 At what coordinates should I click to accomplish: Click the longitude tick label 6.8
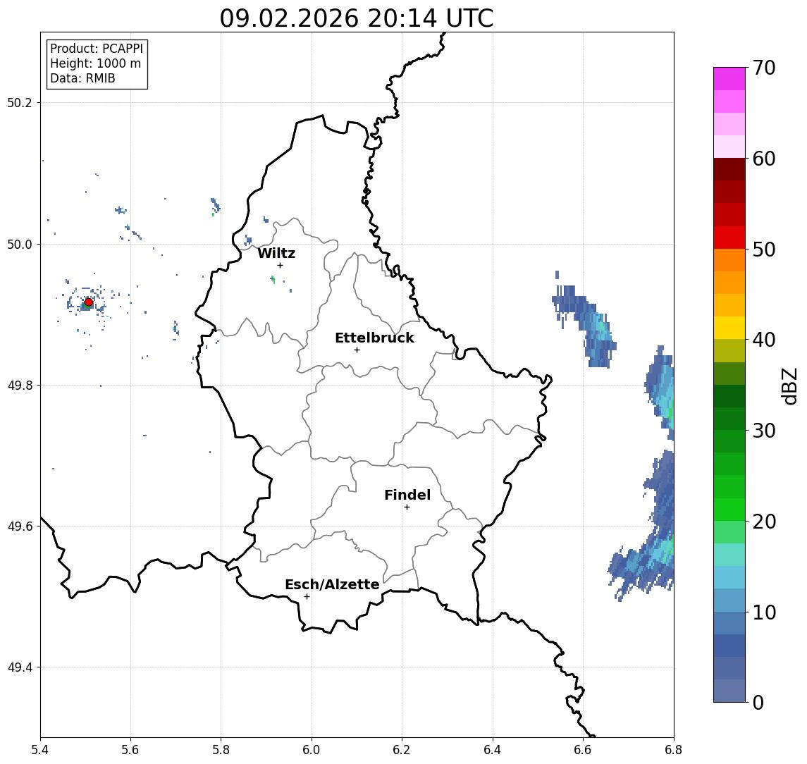673,750
